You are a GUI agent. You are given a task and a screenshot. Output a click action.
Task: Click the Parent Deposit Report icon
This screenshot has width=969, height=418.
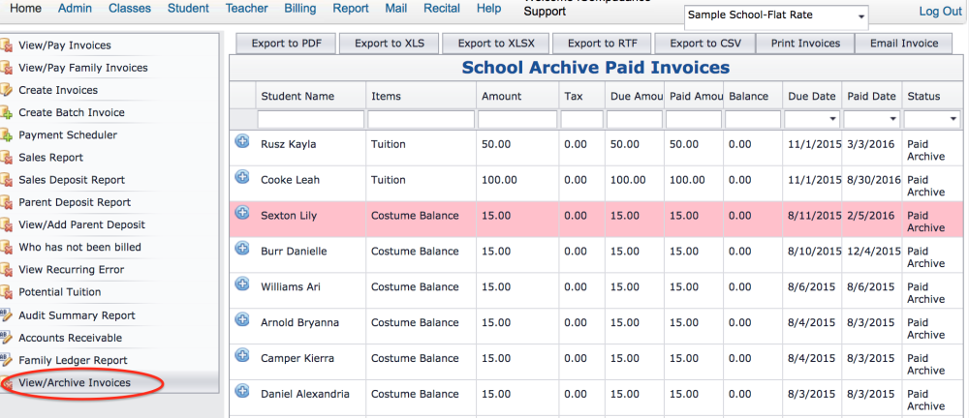6,202
